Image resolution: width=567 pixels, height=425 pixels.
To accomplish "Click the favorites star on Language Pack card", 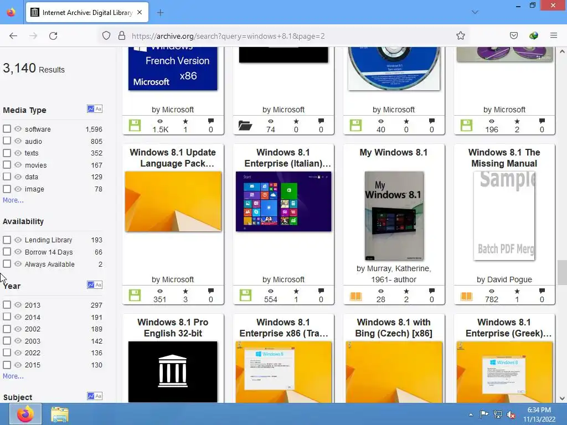I will [185, 291].
